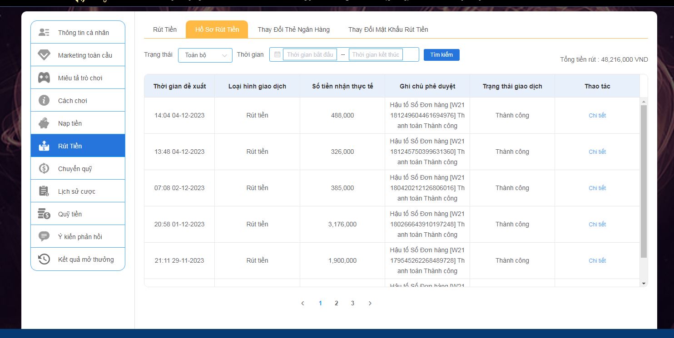
Task: Click the Lịch sử cược clipboard icon
Action: coord(44,191)
